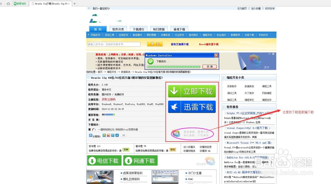Click 收藏到 QQ link

tap(205, 151)
